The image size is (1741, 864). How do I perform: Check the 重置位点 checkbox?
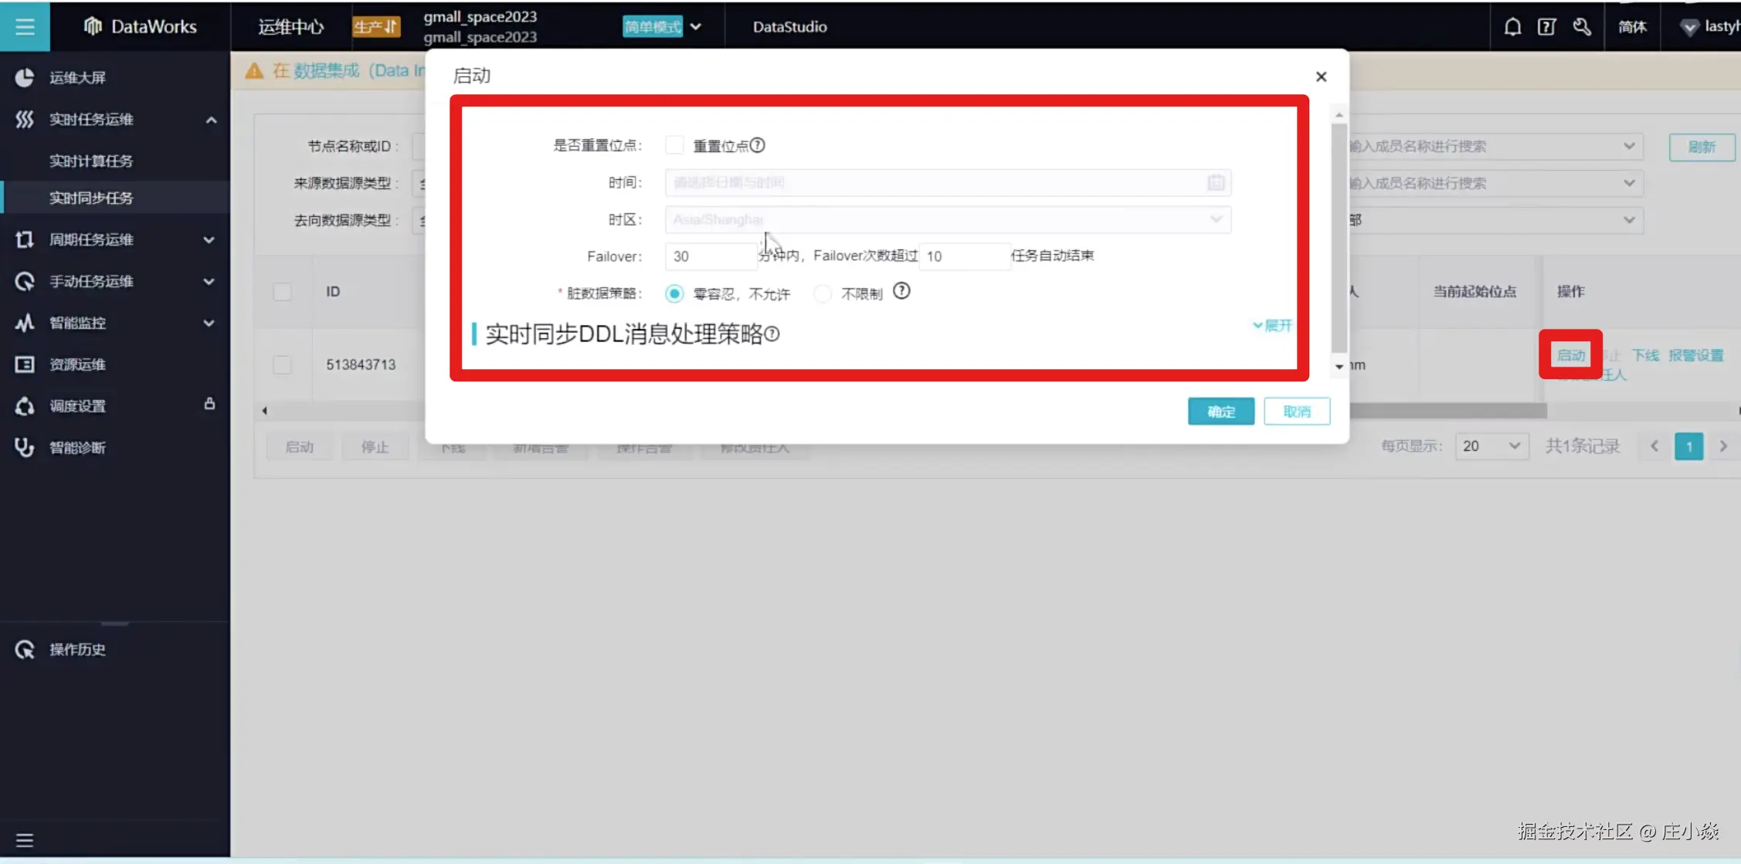[674, 145]
